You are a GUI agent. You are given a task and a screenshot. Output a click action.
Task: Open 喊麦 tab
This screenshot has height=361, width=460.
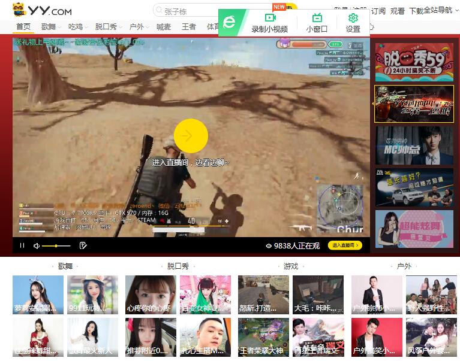[164, 27]
